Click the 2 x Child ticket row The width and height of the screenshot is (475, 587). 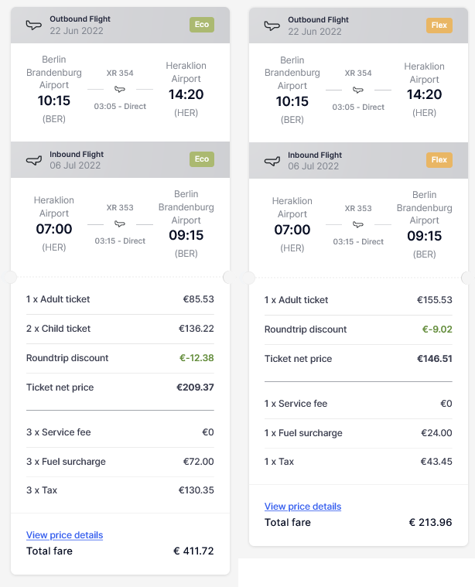tap(120, 329)
